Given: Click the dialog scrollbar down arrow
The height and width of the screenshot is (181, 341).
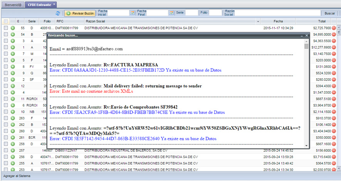Looking at the screenshot, I should [306, 146].
